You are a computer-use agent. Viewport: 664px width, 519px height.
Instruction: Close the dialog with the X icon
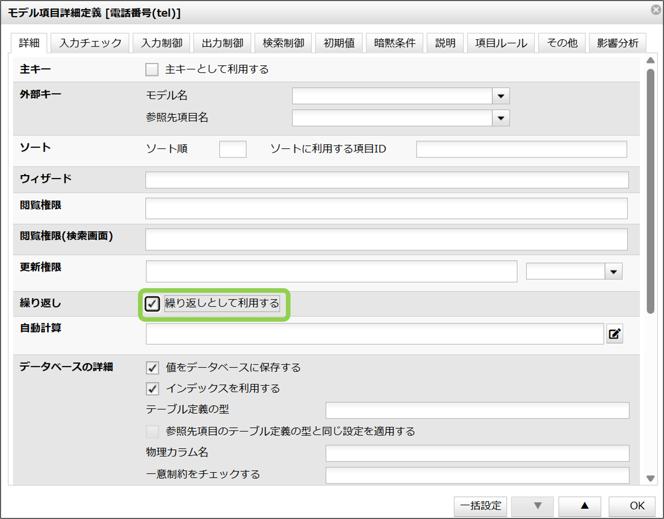655,10
